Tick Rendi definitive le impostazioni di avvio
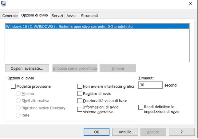 tap(141, 107)
